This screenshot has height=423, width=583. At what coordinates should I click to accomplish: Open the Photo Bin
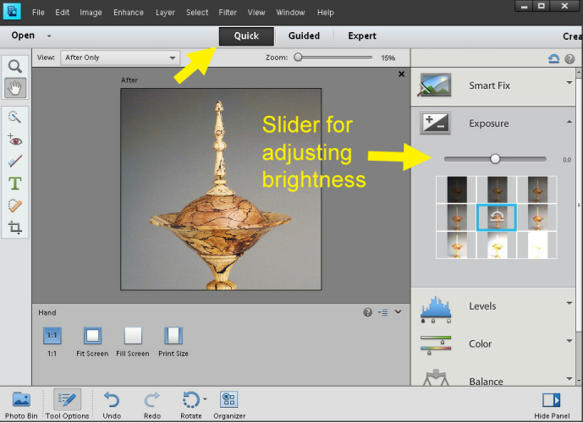click(21, 401)
